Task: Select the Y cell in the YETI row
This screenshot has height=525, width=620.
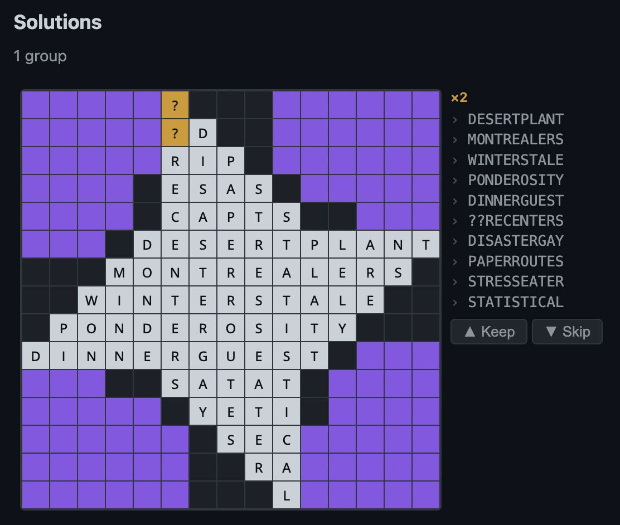Action: [x=203, y=411]
